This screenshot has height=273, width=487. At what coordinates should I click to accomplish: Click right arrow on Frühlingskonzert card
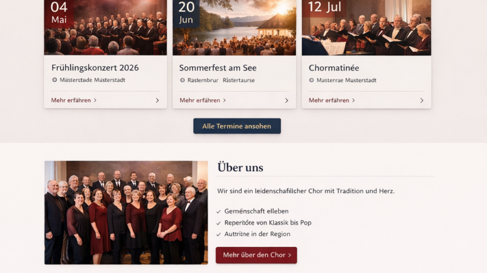pyautogui.click(x=157, y=101)
